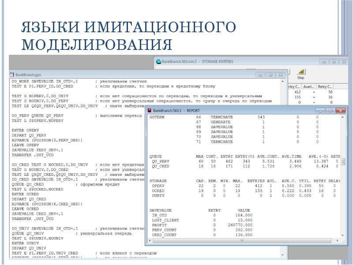Click the GPSS World globe icon on STORAGE ENTITIES title bar
The height and width of the screenshot is (265, 353).
coord(158,60)
